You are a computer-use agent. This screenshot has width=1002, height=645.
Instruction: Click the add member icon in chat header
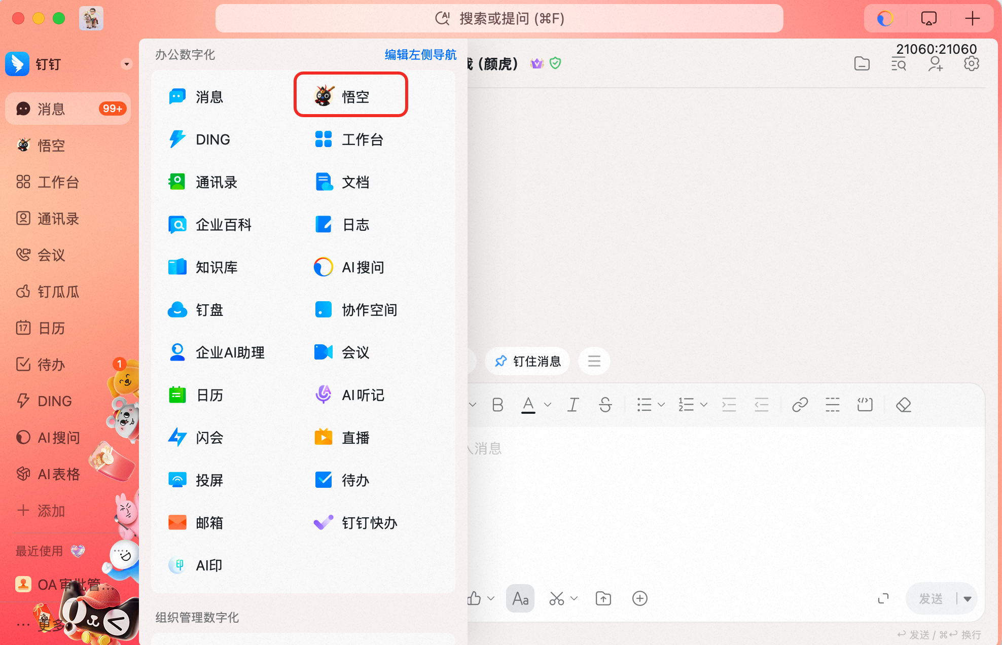coord(935,64)
